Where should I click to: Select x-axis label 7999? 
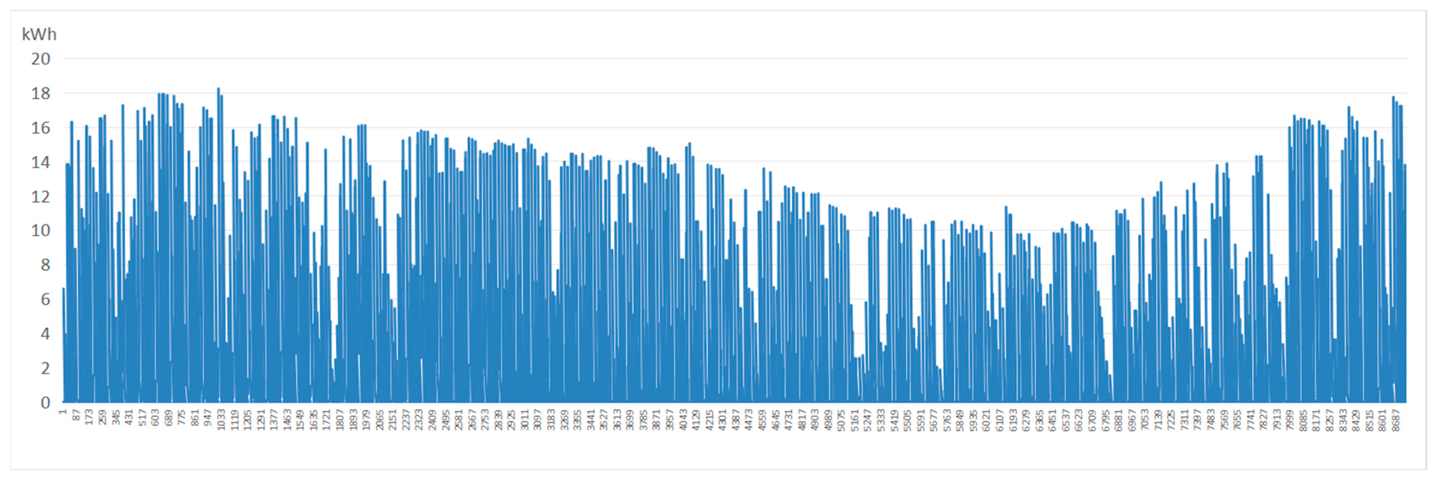tap(1290, 420)
